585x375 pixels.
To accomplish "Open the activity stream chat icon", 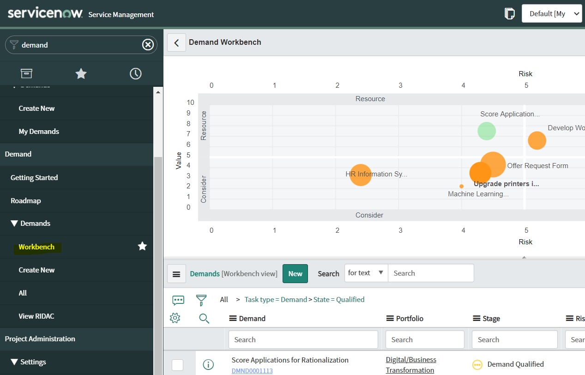I will point(178,299).
